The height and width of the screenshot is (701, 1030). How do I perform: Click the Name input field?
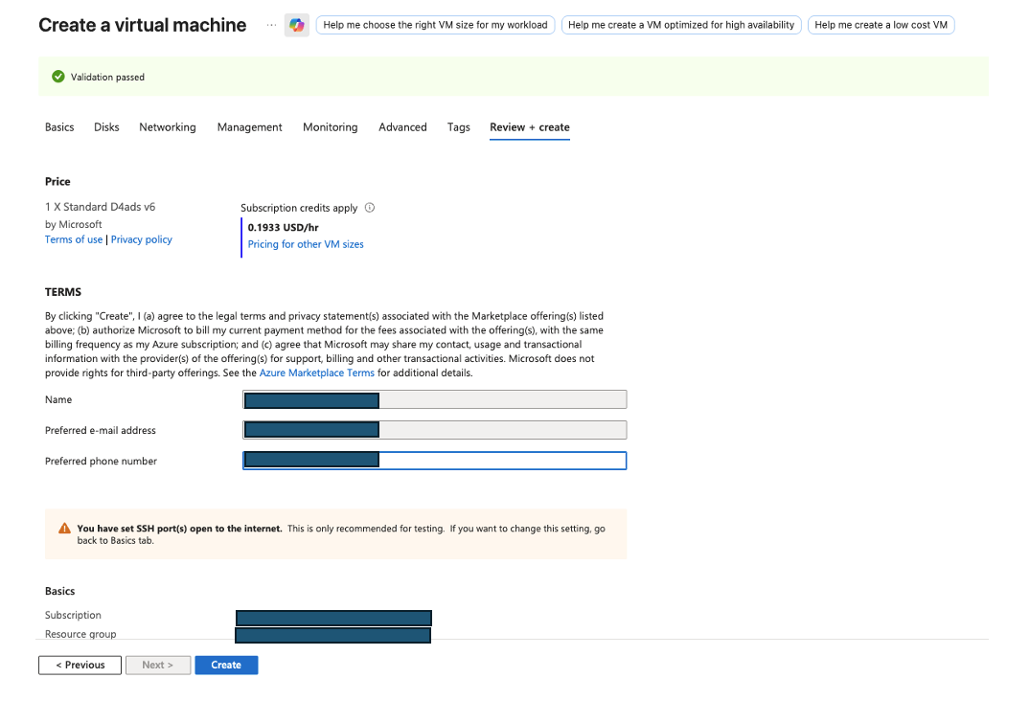point(434,399)
